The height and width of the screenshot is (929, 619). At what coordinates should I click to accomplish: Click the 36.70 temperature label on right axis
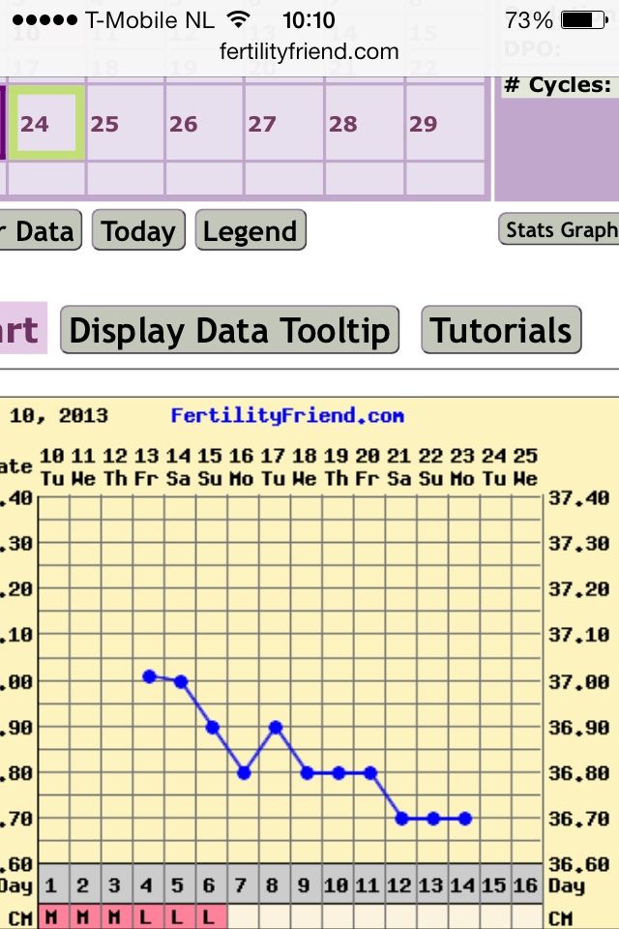578,819
